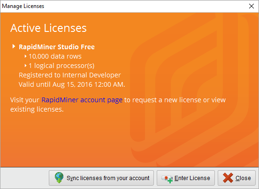Click the Registered to Internal Developer line

tap(70, 75)
